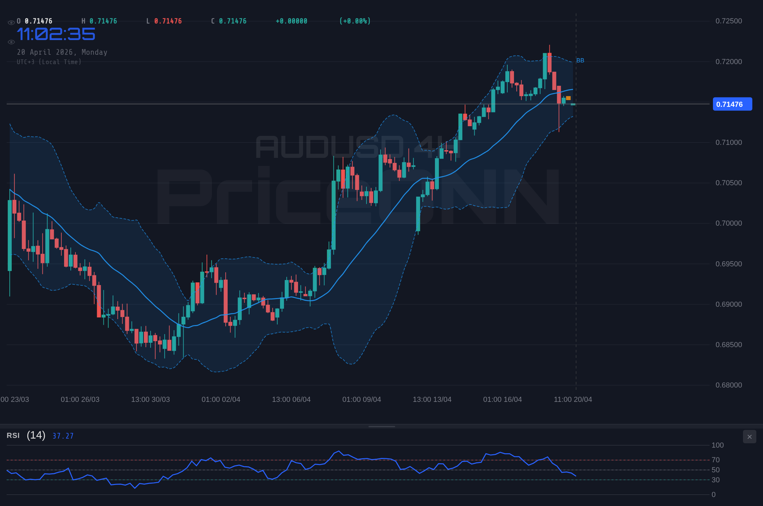
Task: Click the RSI scale label 100
Action: coord(718,445)
